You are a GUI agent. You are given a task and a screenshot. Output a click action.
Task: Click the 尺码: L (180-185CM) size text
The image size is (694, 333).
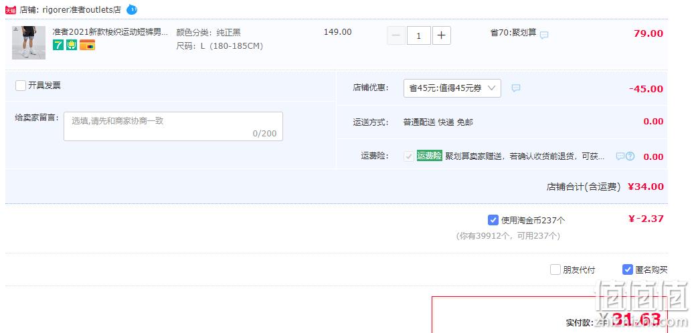pyautogui.click(x=220, y=45)
